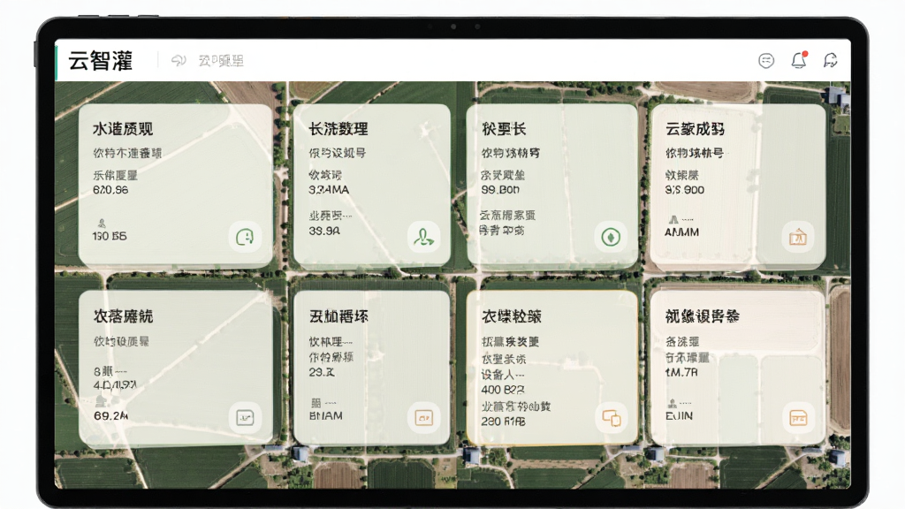The height and width of the screenshot is (509, 905).
Task: Select the value 69.2A
Action: click(x=110, y=415)
